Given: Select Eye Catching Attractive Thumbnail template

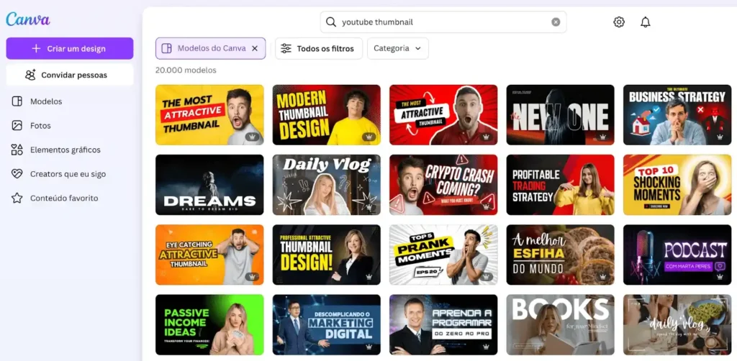Looking at the screenshot, I should click(209, 255).
